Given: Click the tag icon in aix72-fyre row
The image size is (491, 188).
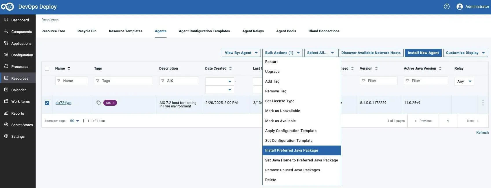Looking at the screenshot, I should click(99, 103).
